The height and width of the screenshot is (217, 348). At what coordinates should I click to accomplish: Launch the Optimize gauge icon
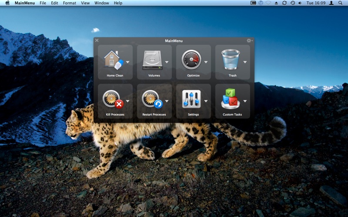pos(191,60)
